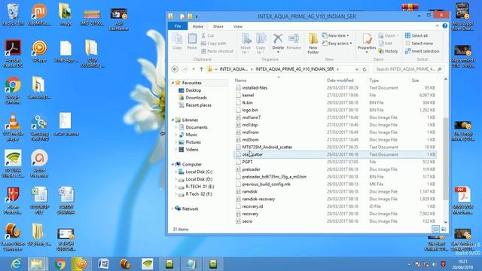Click Select none in the ribbon
This screenshot has width=482, height=271.
pyautogui.click(x=419, y=44)
